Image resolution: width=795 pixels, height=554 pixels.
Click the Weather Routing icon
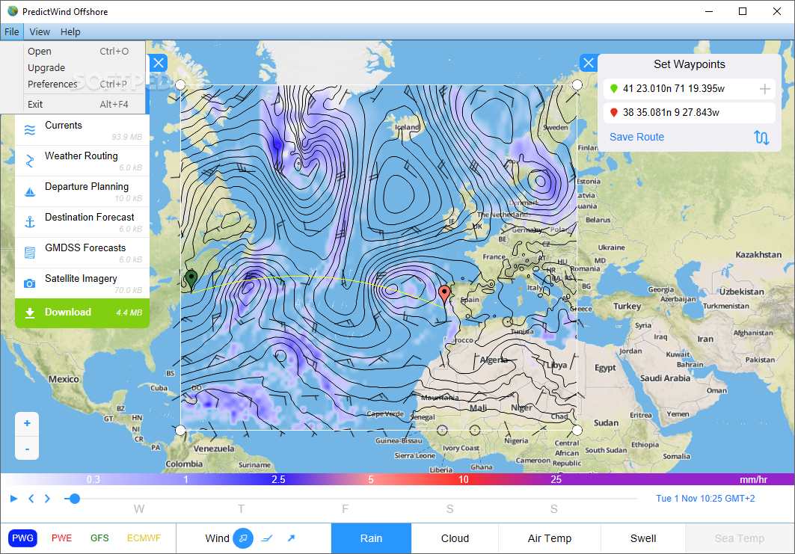pos(30,161)
